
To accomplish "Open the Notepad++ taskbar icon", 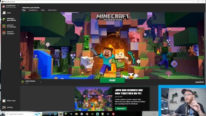I will 103,114.
